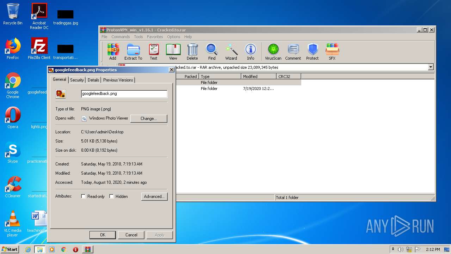Switch to the Details tab
This screenshot has width=451, height=254.
[93, 80]
